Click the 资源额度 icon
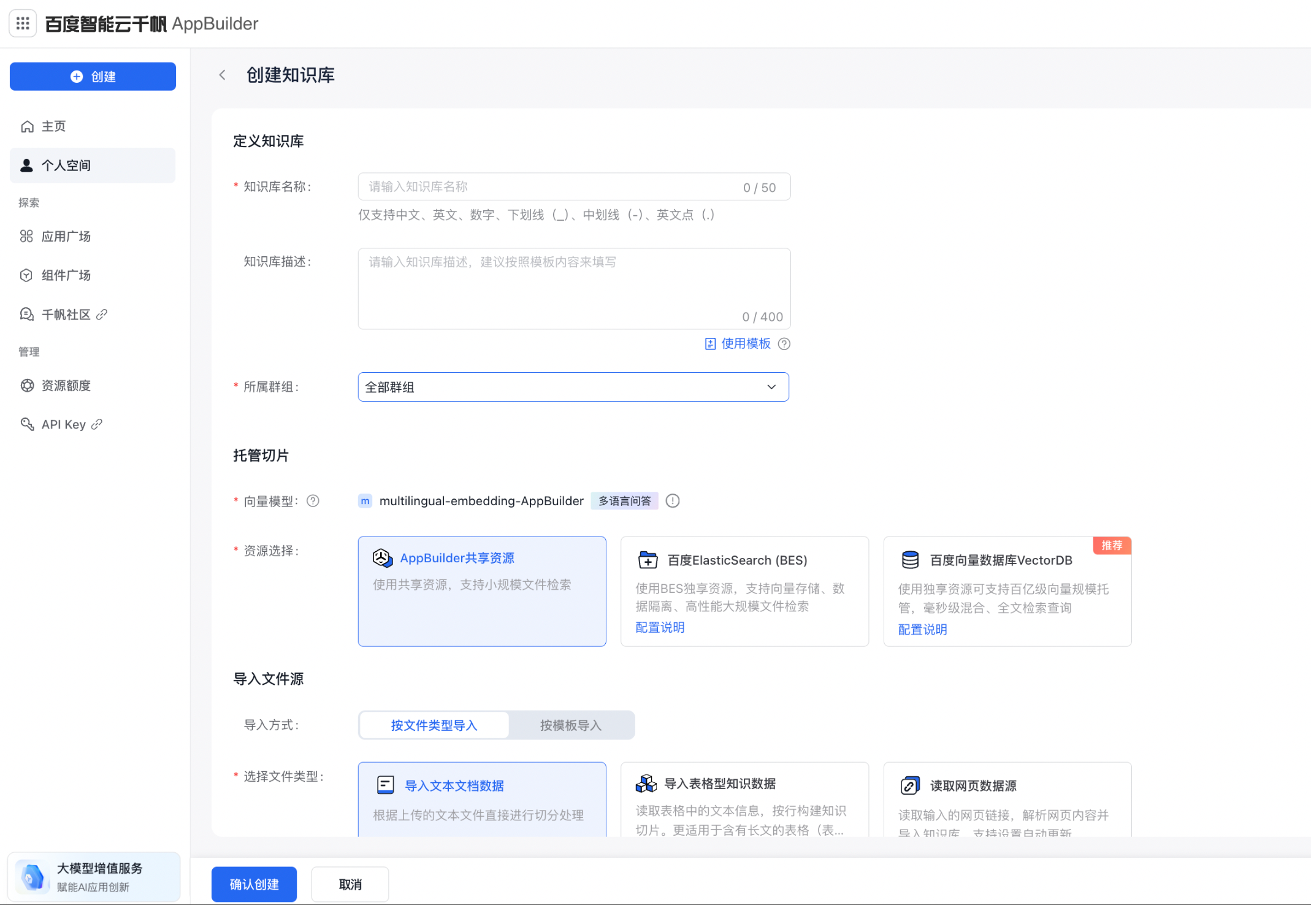This screenshot has height=905, width=1311. pos(27,386)
